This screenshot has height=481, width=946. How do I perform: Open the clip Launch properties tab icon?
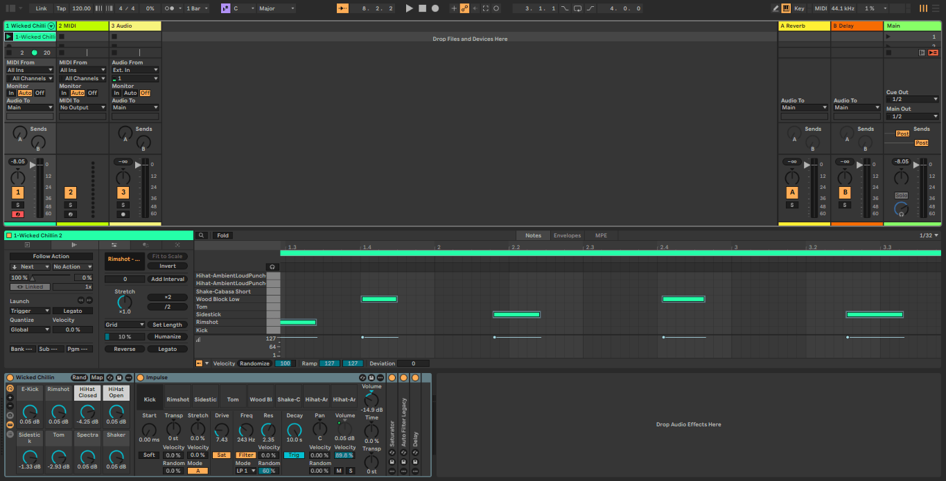74,245
